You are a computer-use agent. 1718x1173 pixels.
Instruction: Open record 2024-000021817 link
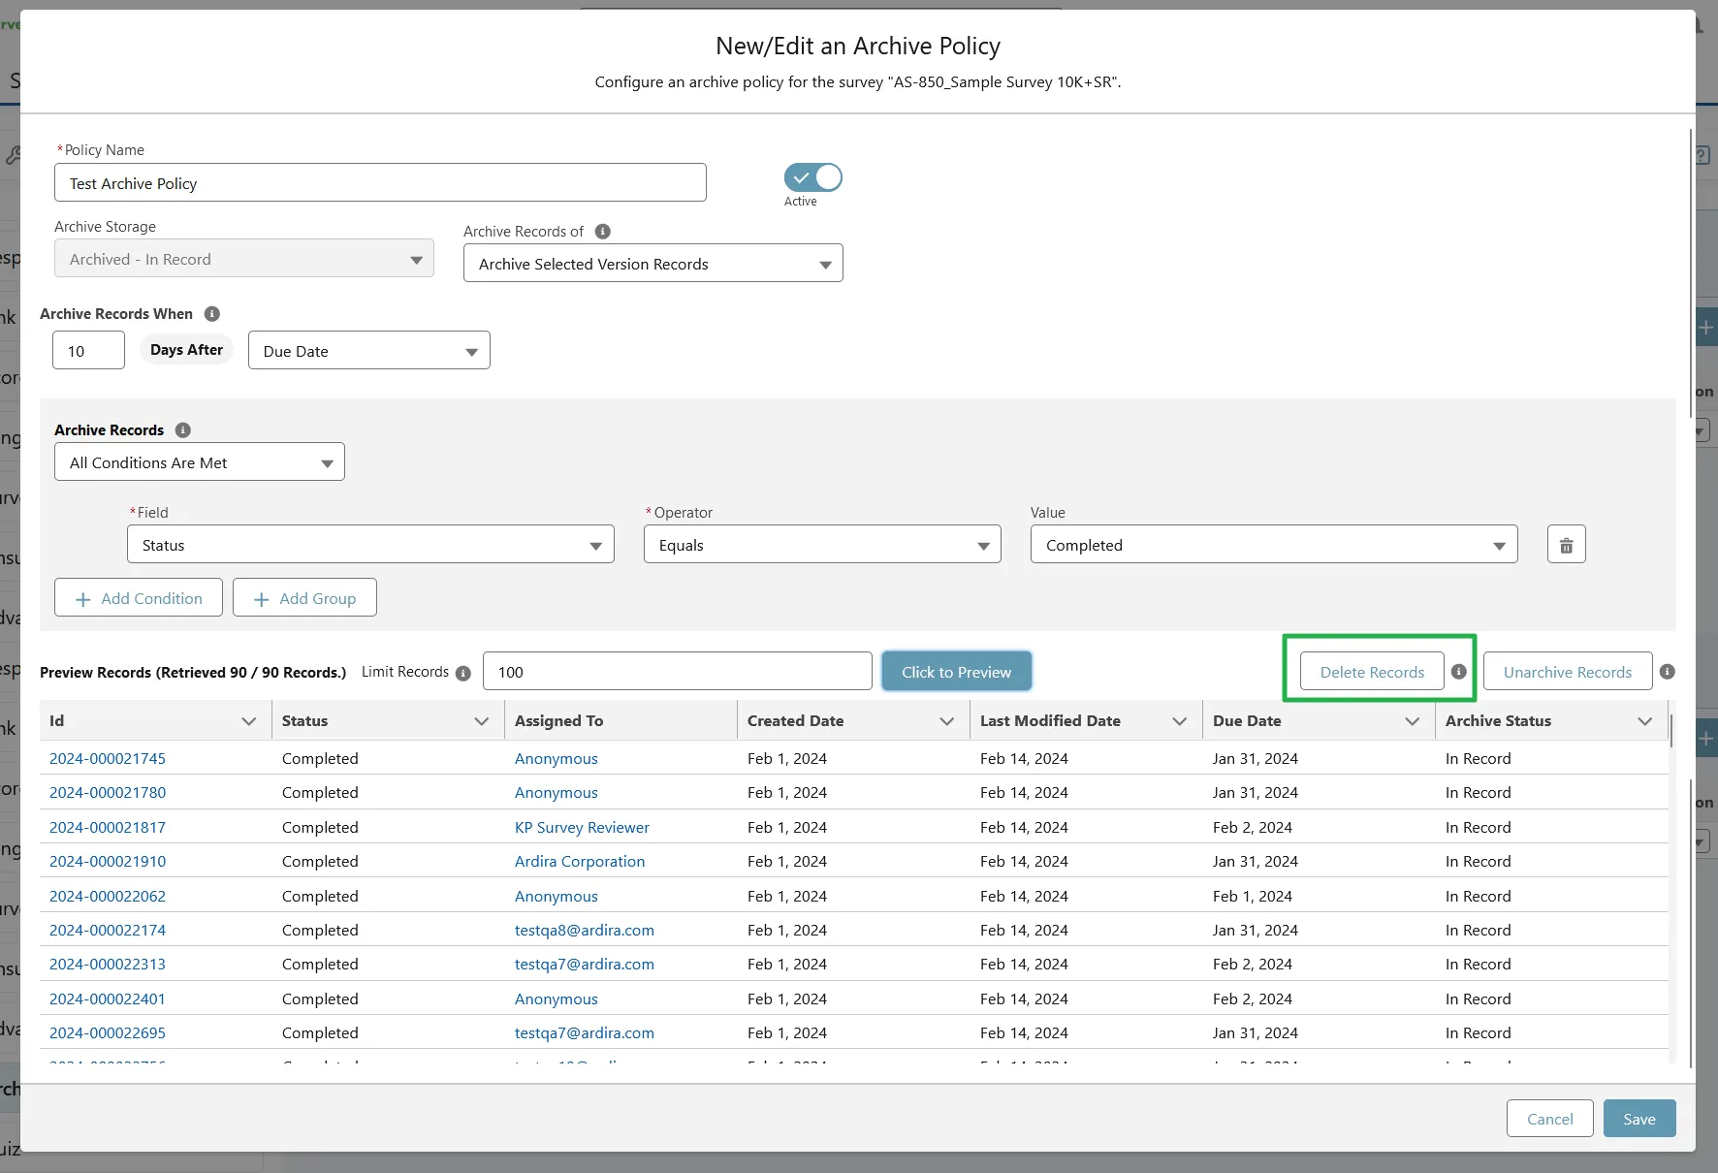coord(108,827)
